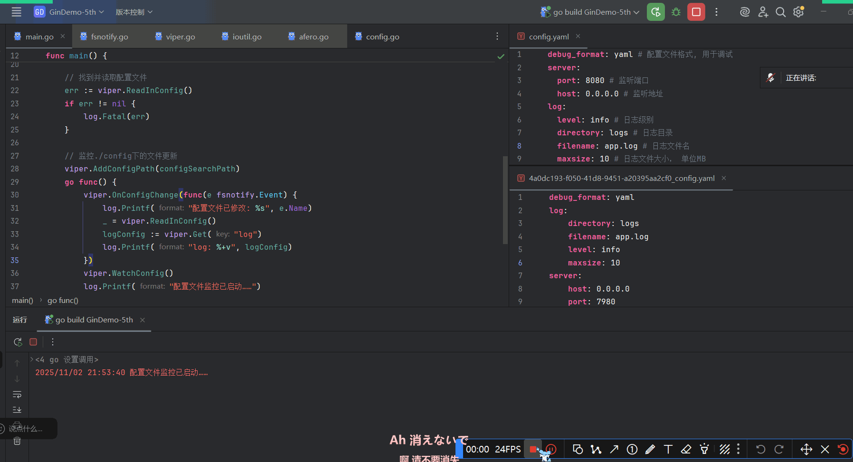Select the pencil tool in recording toolbar
This screenshot has height=462, width=853.
pyautogui.click(x=650, y=449)
